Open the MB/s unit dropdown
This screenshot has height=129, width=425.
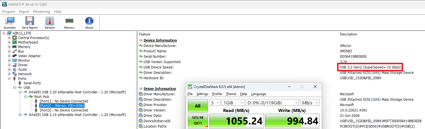[310, 102]
